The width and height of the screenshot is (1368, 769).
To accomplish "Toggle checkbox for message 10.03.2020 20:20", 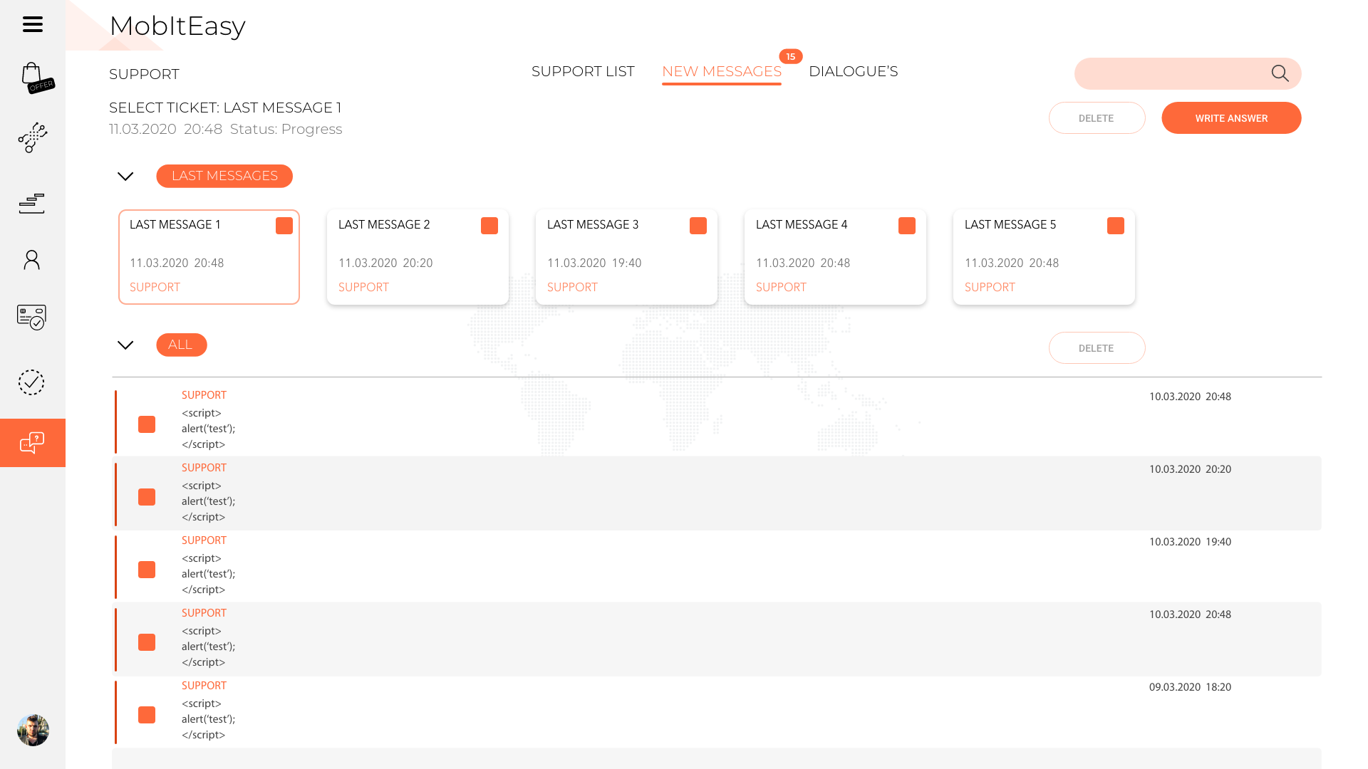I will click(147, 497).
